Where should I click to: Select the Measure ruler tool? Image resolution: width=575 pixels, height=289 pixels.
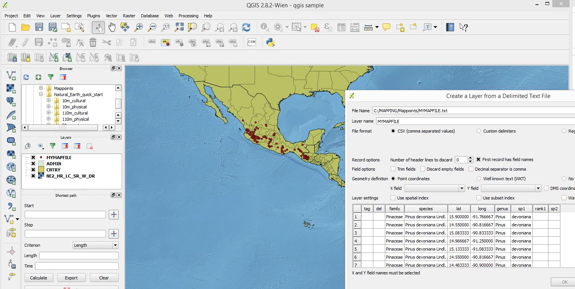368,27
